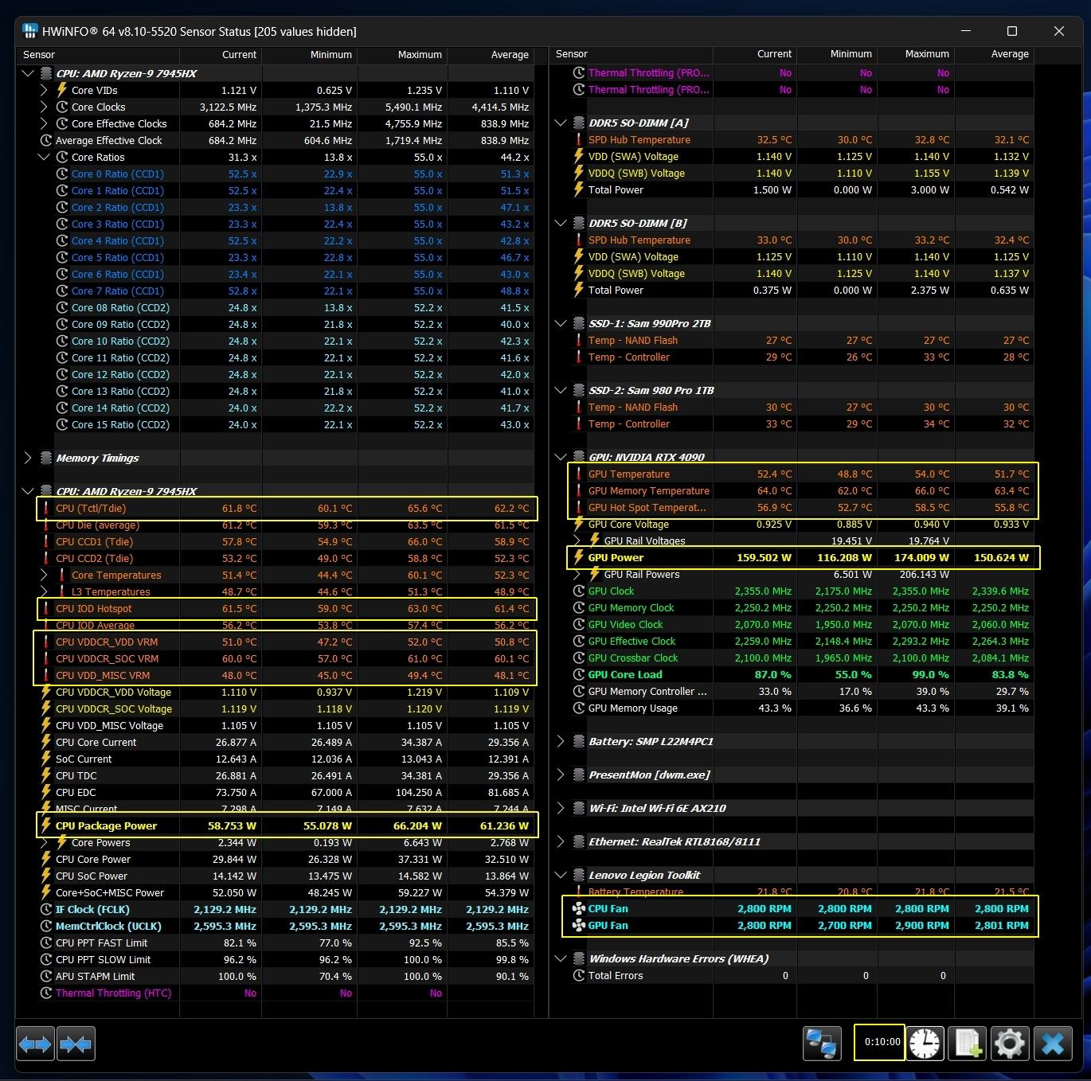The width and height of the screenshot is (1091, 1081).
Task: Click the clock icon beside IF Clock (FCLK)
Action: pos(46,909)
